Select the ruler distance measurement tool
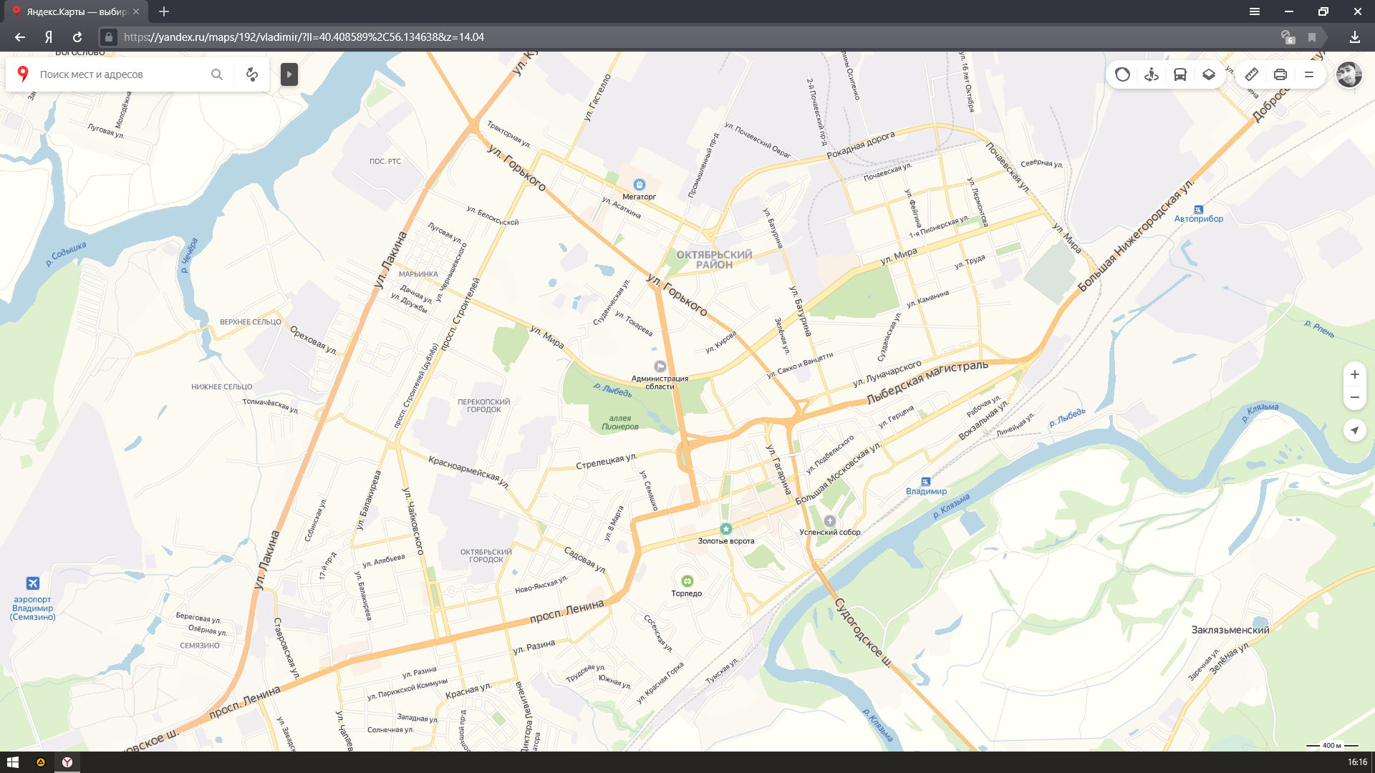The width and height of the screenshot is (1375, 773). click(x=1251, y=74)
